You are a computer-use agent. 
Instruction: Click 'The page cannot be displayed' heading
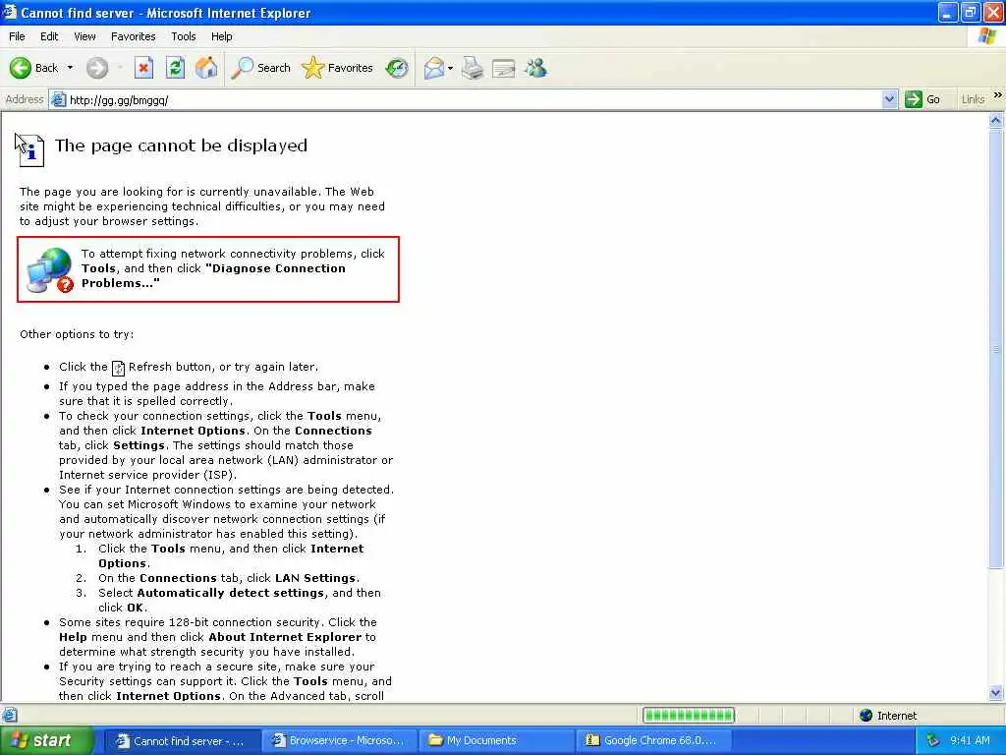click(181, 145)
